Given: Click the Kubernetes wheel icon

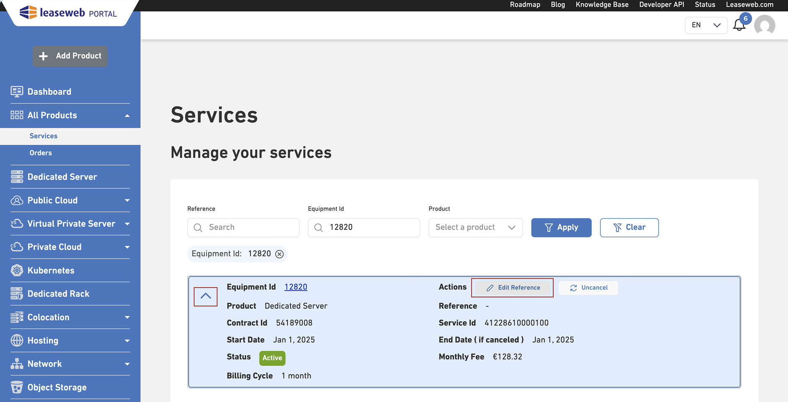Looking at the screenshot, I should [x=17, y=270].
